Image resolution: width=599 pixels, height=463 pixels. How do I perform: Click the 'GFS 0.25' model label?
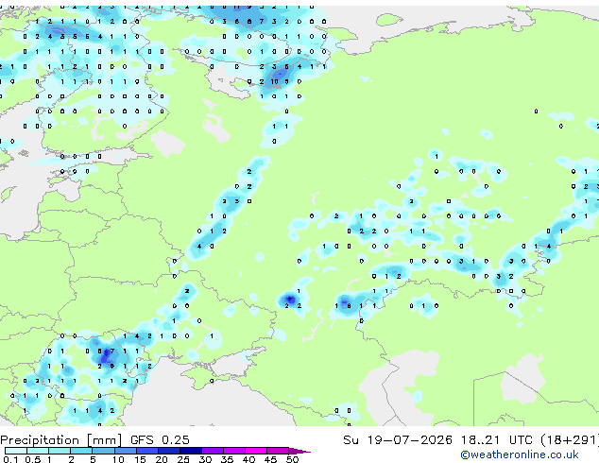[x=160, y=440]
